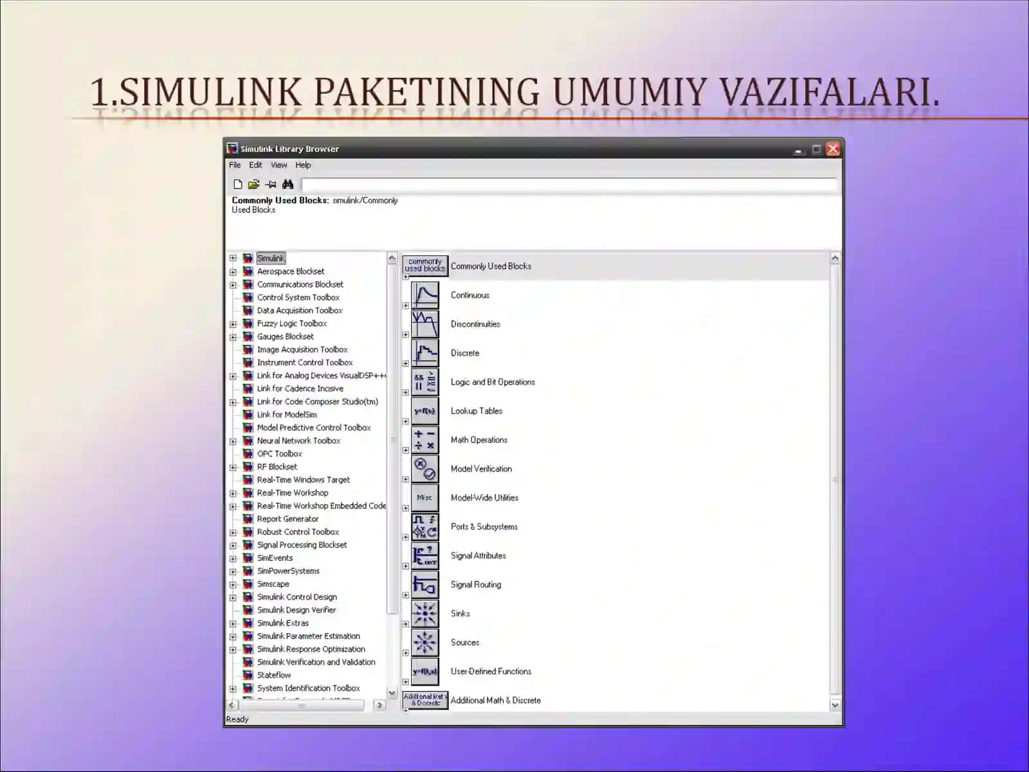1029x772 pixels.
Task: Select Data Acquisition Toolbox in the tree
Action: pos(300,310)
